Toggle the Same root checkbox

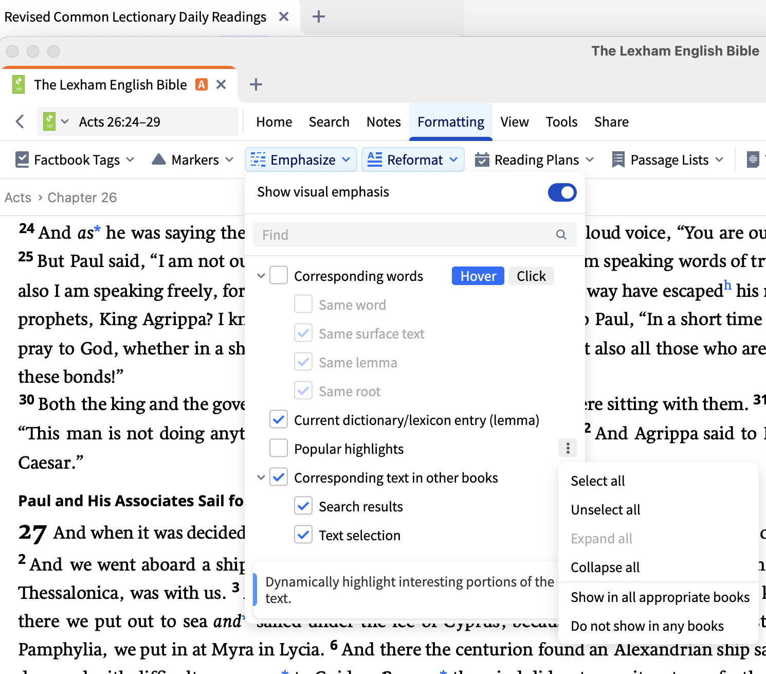[303, 391]
